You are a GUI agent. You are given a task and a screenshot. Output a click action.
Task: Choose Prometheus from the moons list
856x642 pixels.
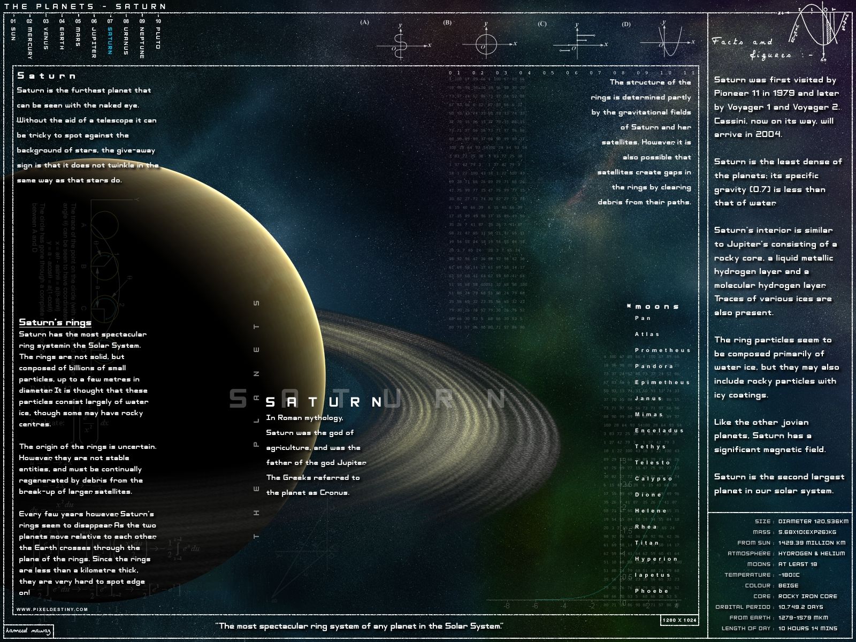click(662, 350)
